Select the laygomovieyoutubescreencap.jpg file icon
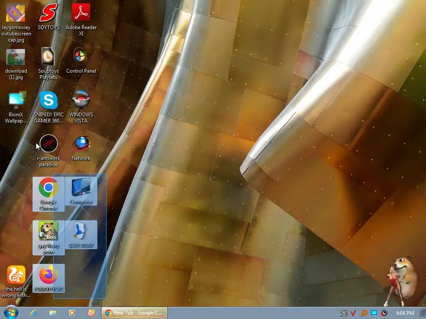Viewport: 426px width, 319px height. coord(16,23)
